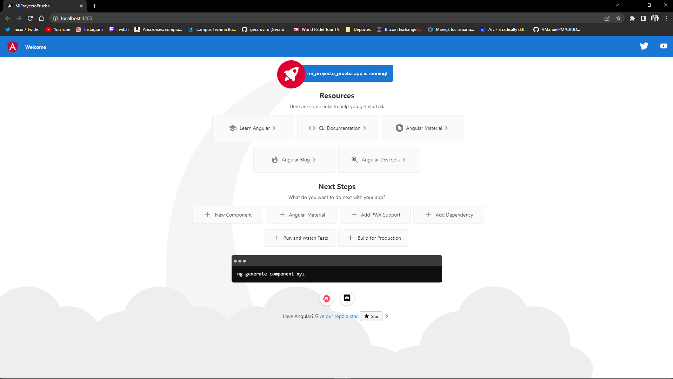Viewport: 673px width, 379px height.
Task: Click the 'Give our repo a star' link
Action: pos(336,316)
